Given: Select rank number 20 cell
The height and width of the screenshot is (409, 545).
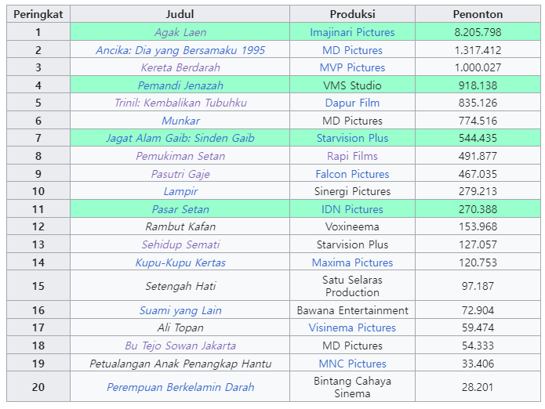Looking at the screenshot, I should (38, 387).
